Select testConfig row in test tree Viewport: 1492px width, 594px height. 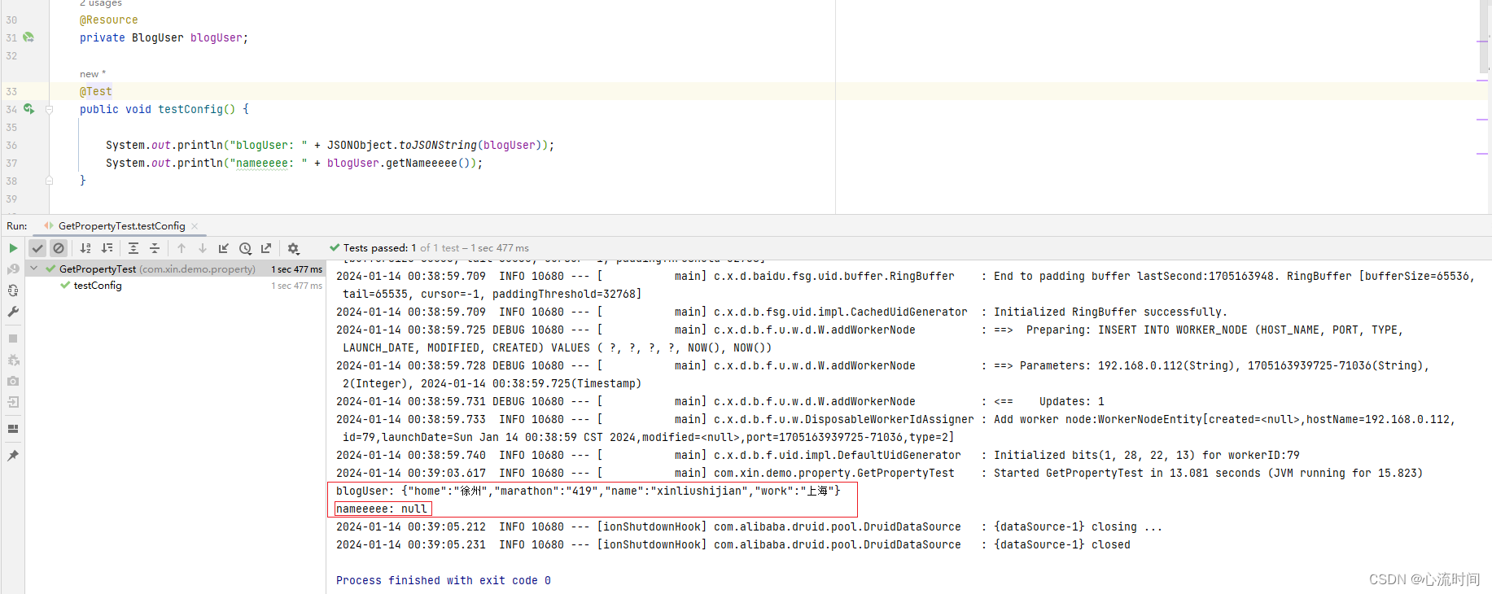tap(175, 286)
